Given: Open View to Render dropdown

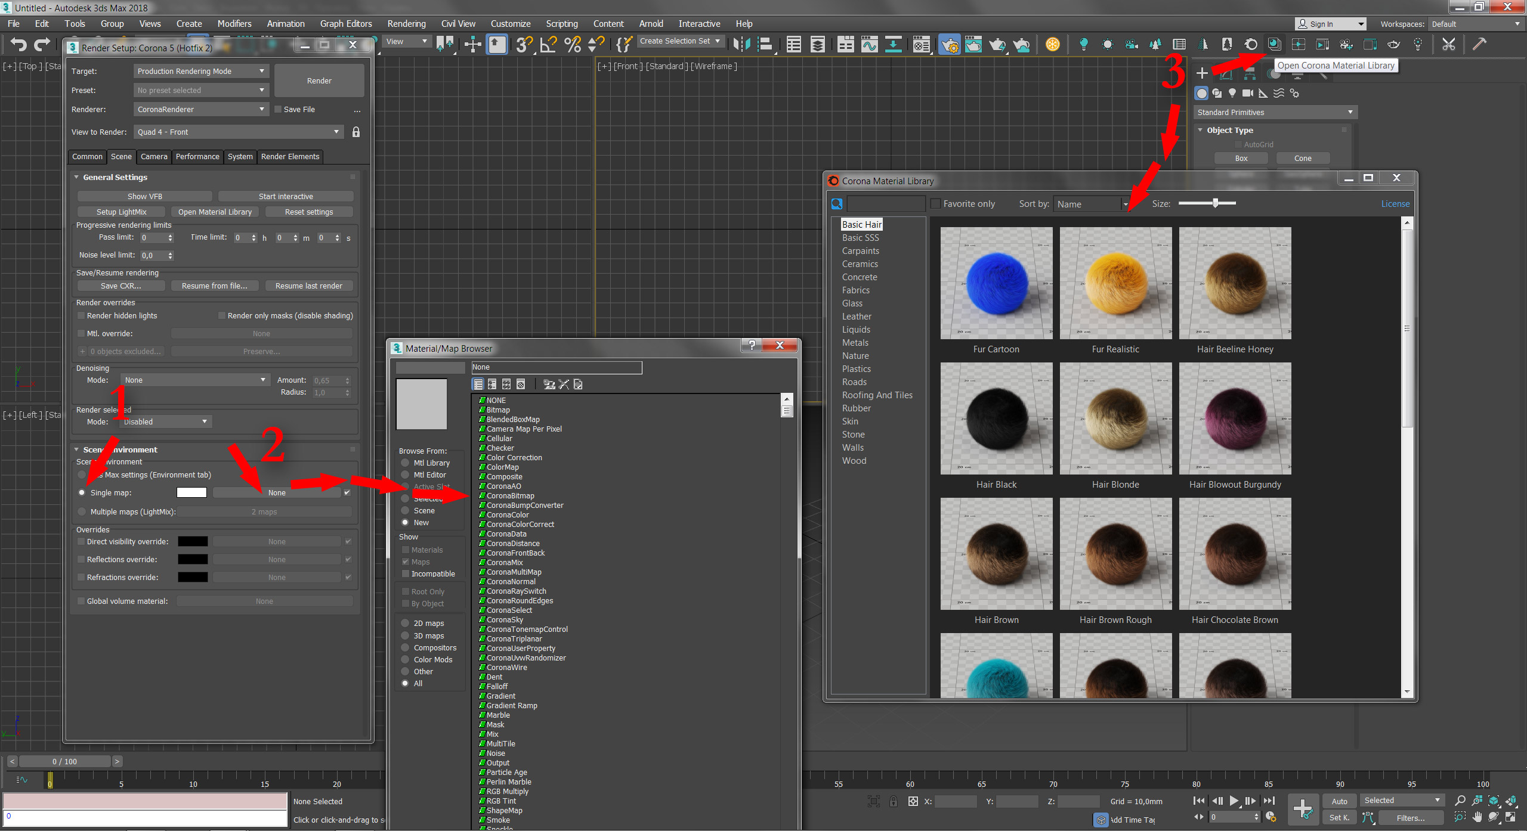Looking at the screenshot, I should click(x=239, y=132).
